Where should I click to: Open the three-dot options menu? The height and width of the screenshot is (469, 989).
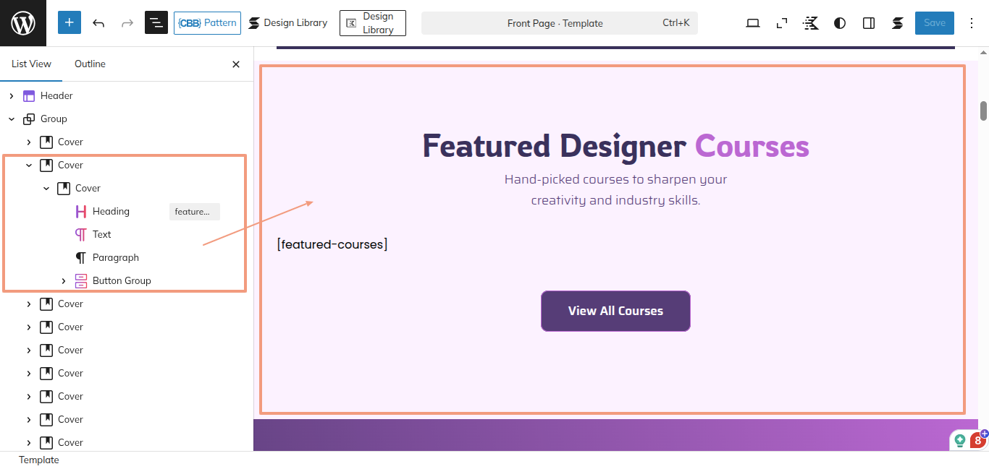point(971,23)
